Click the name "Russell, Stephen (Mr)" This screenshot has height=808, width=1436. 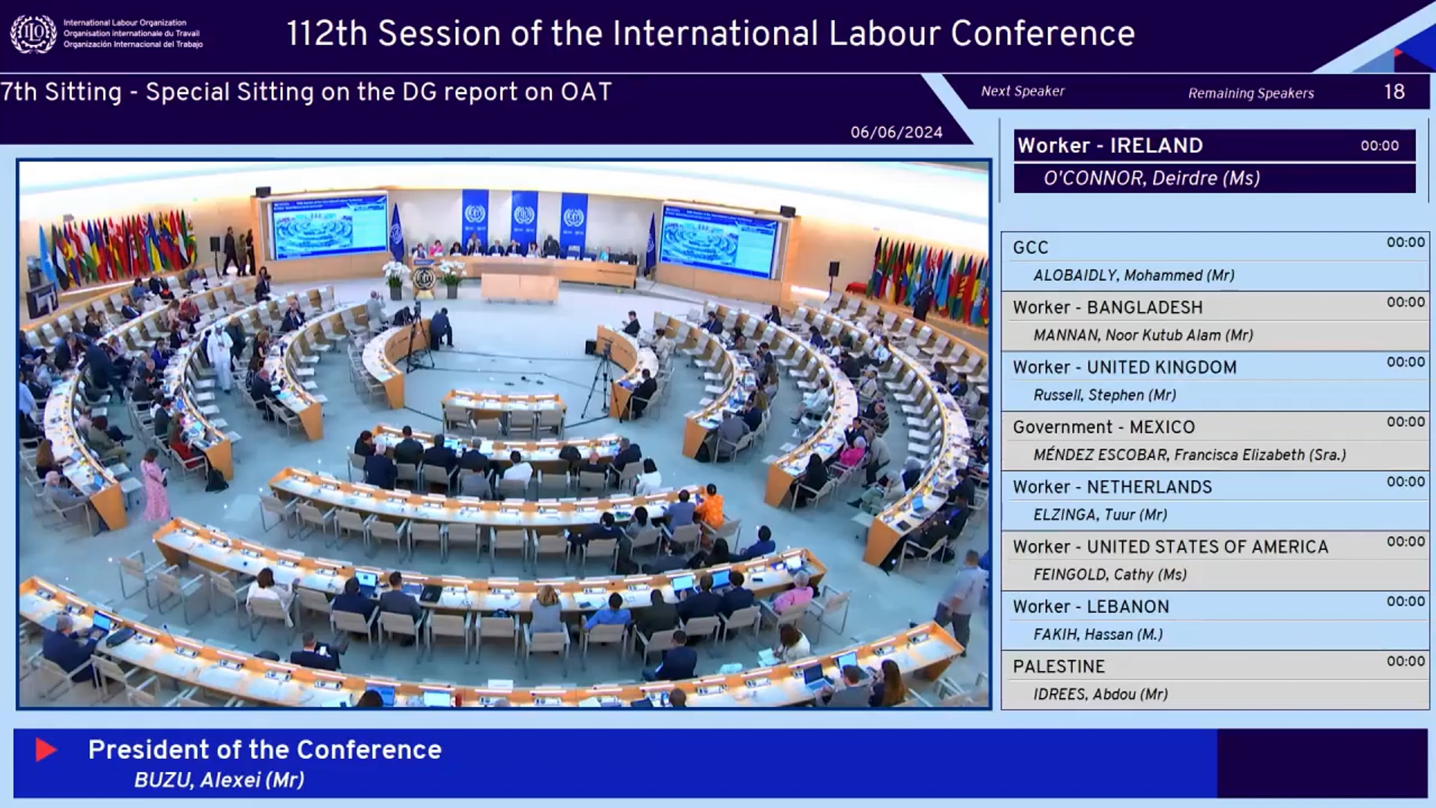(x=1105, y=395)
